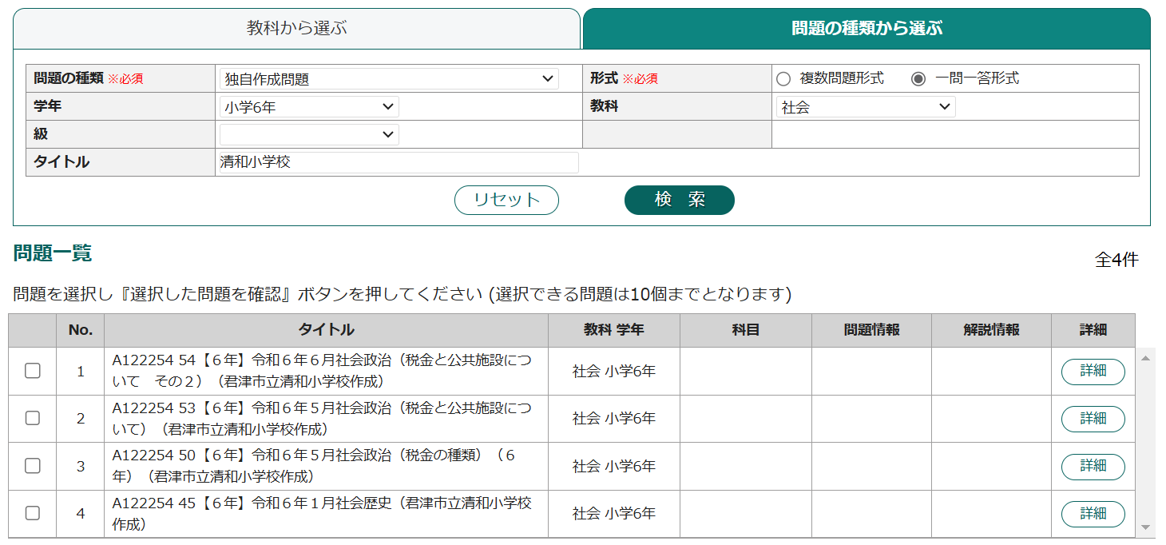Tick the checkbox for row No. 3
Viewport: 1166px width, 545px height.
coord(33,466)
